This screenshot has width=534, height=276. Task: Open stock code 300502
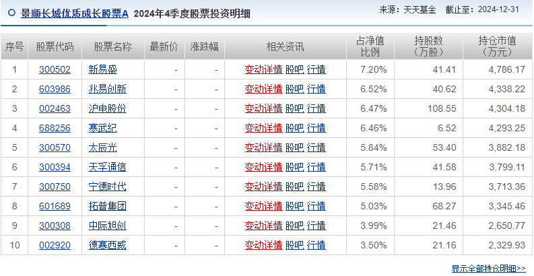pyautogui.click(x=55, y=70)
